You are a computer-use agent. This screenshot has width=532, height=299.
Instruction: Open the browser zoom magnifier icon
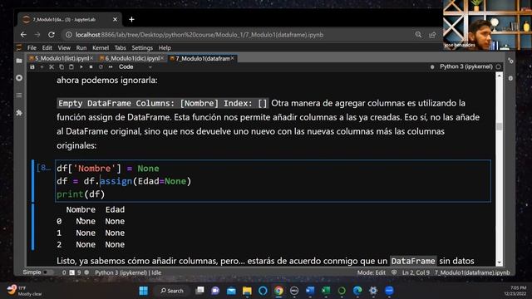point(418,35)
